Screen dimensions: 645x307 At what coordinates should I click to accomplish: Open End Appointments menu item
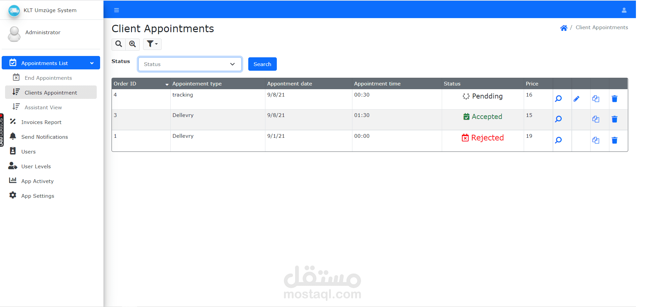click(x=51, y=78)
